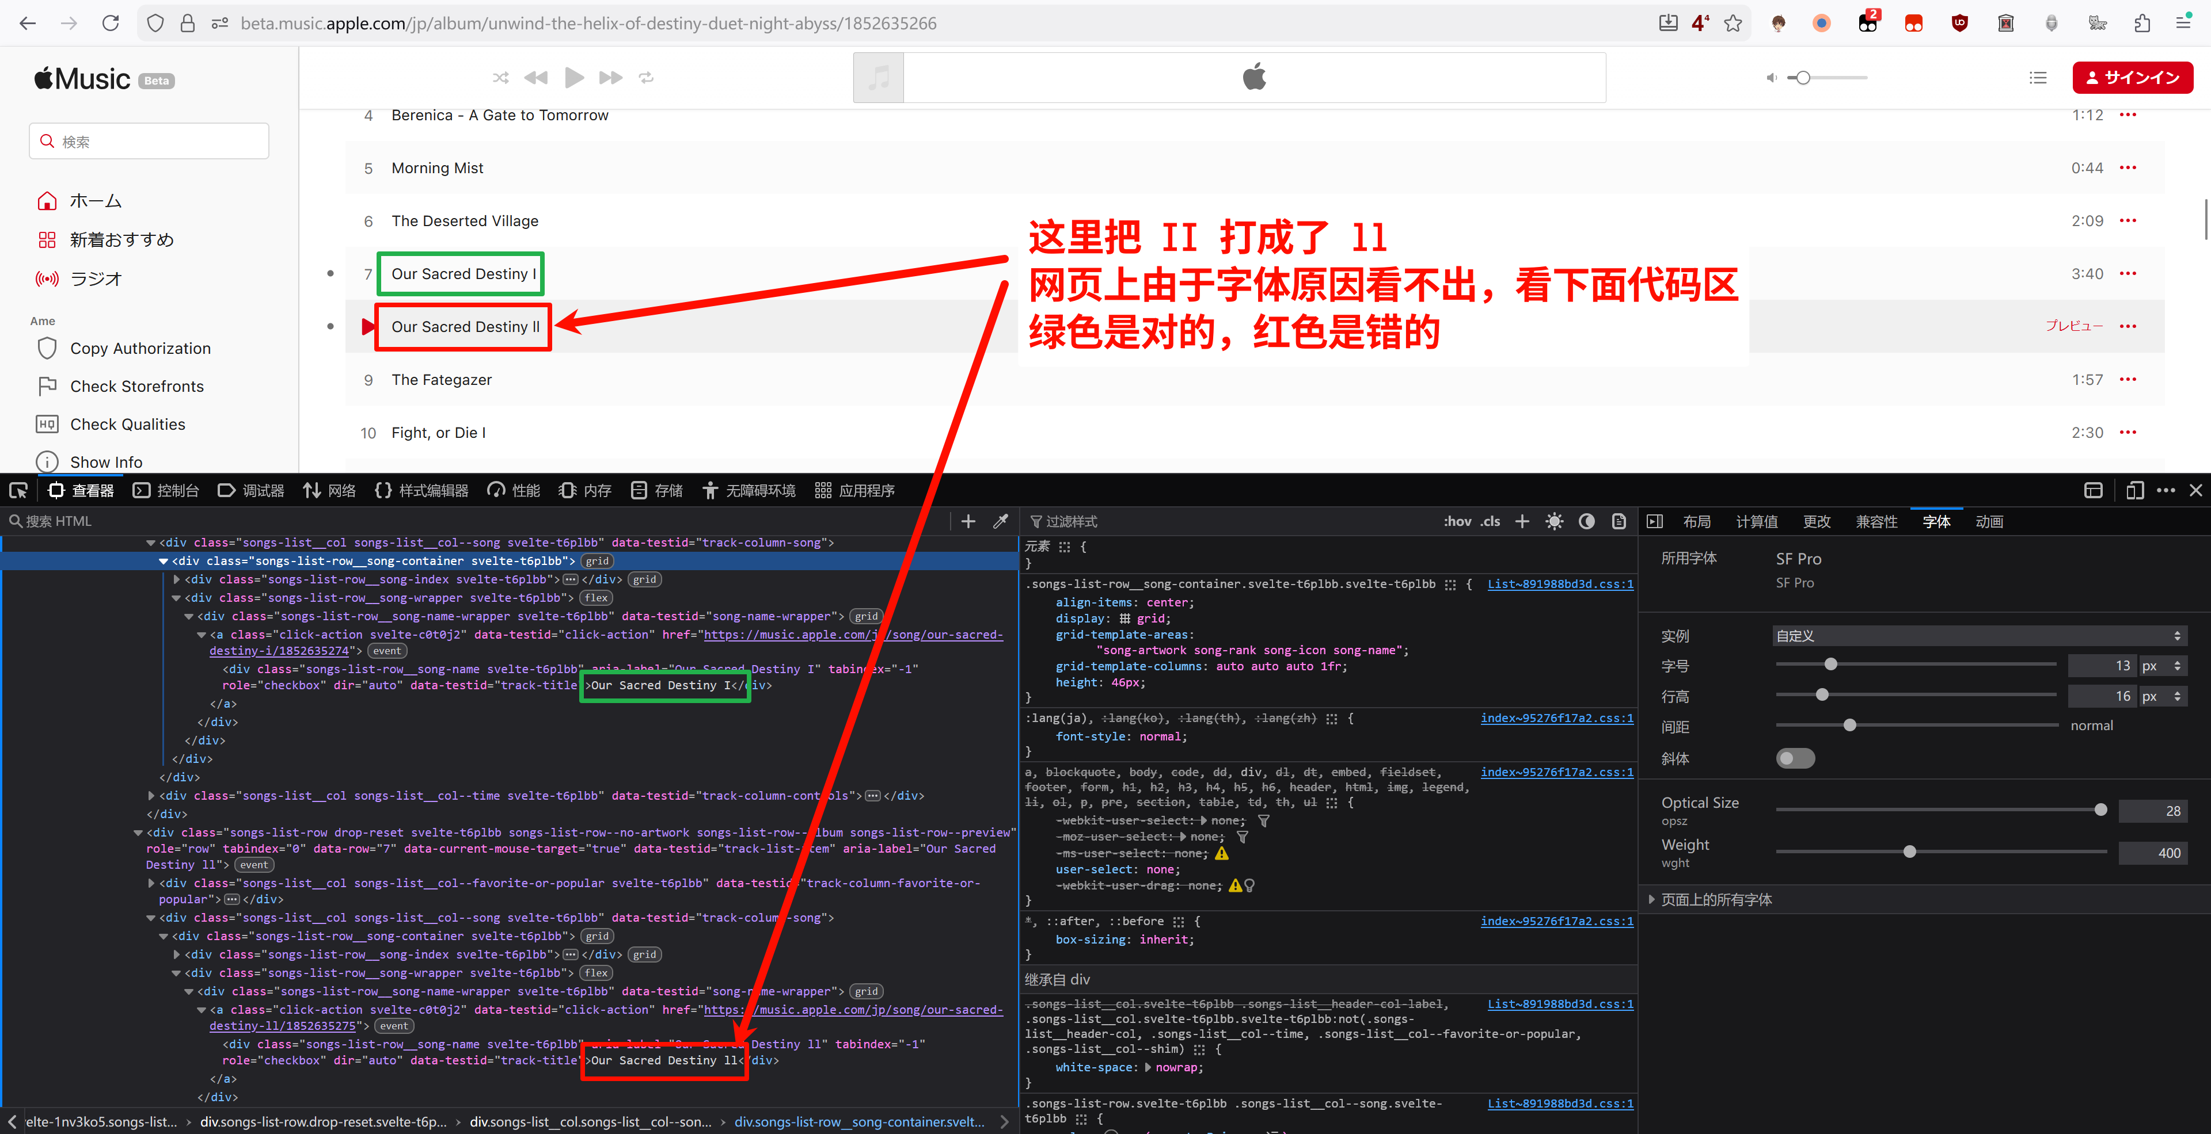Open Copy Authorization in the sidebar
The height and width of the screenshot is (1134, 2211).
pyautogui.click(x=140, y=348)
